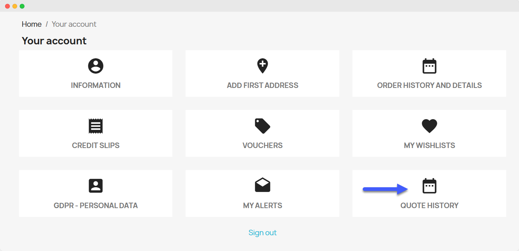This screenshot has height=251, width=519.
Task: Click the Vouchers tag icon
Action: click(x=262, y=126)
